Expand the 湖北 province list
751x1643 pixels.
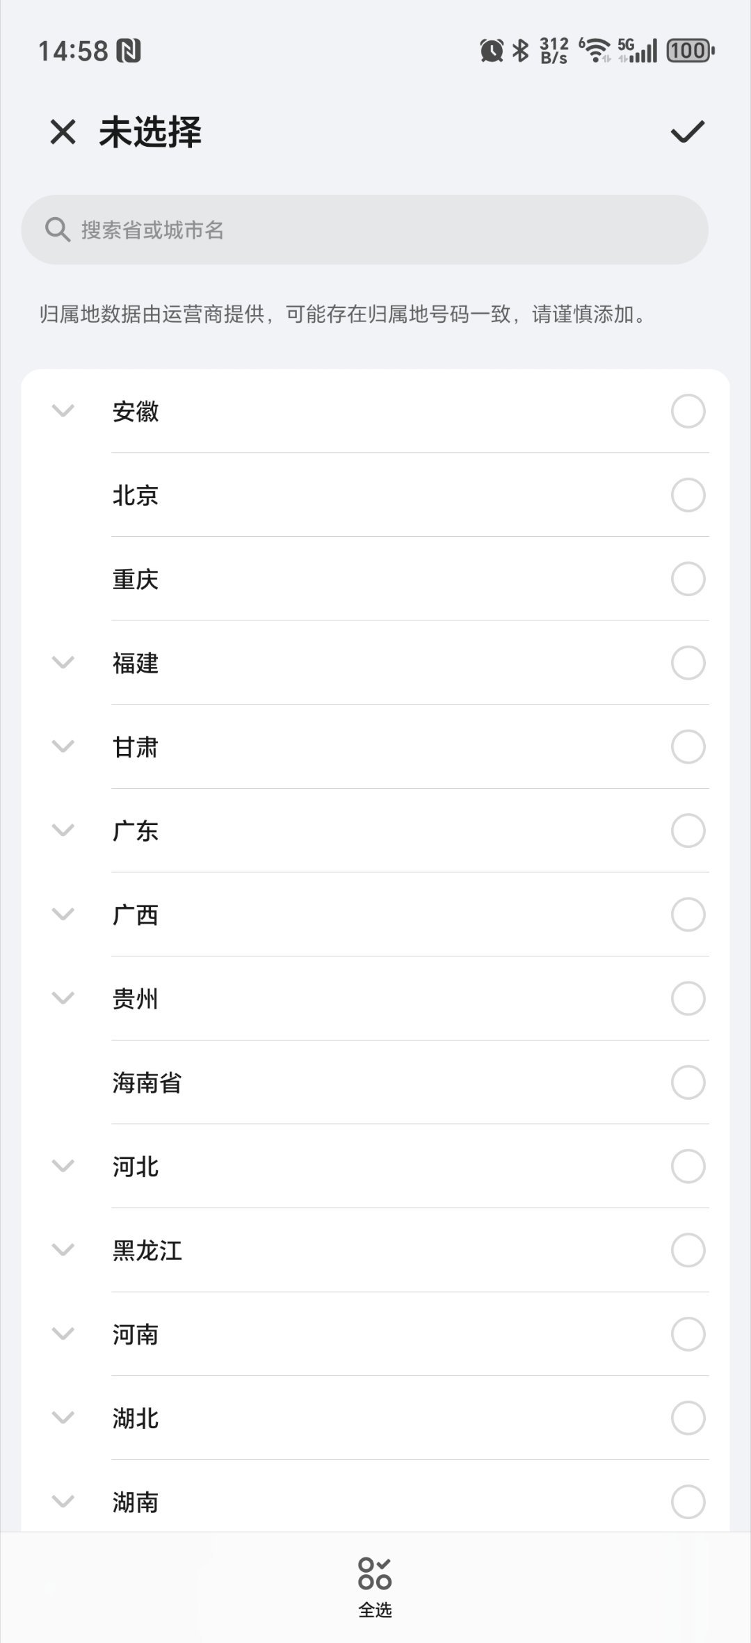pyautogui.click(x=63, y=1418)
